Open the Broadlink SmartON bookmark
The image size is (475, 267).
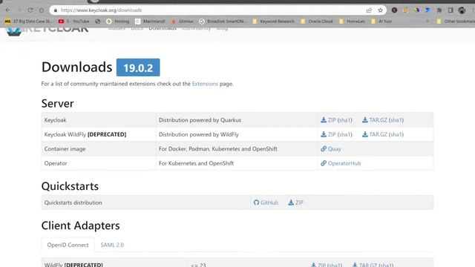[223, 22]
